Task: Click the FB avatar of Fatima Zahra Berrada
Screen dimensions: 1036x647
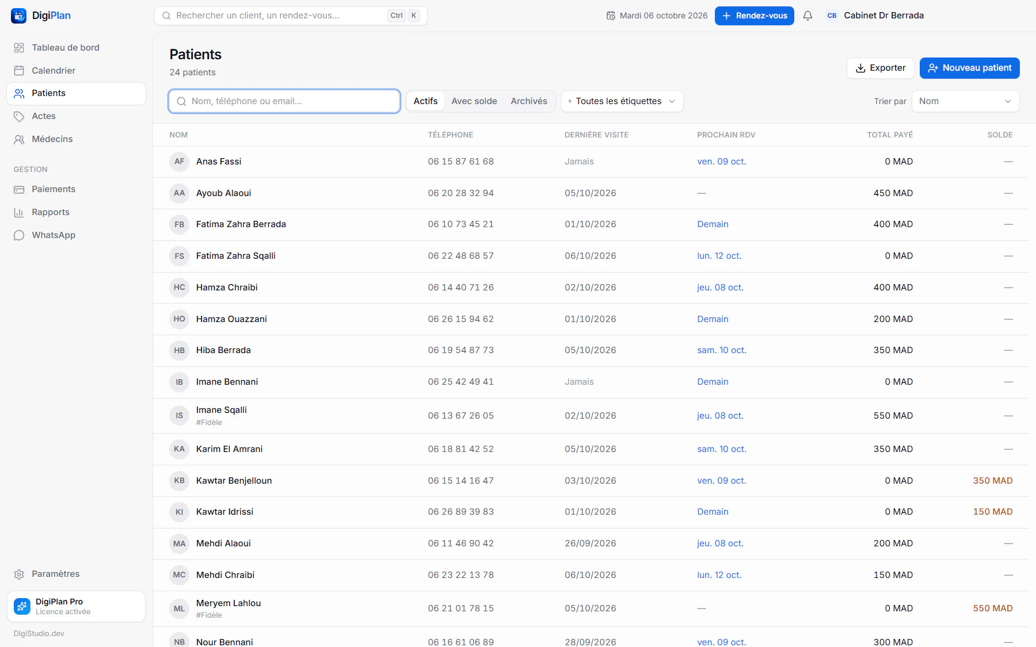Action: click(179, 224)
